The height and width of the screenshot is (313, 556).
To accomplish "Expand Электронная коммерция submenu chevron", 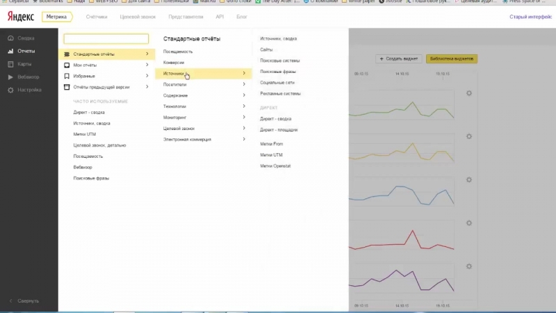I will (244, 139).
